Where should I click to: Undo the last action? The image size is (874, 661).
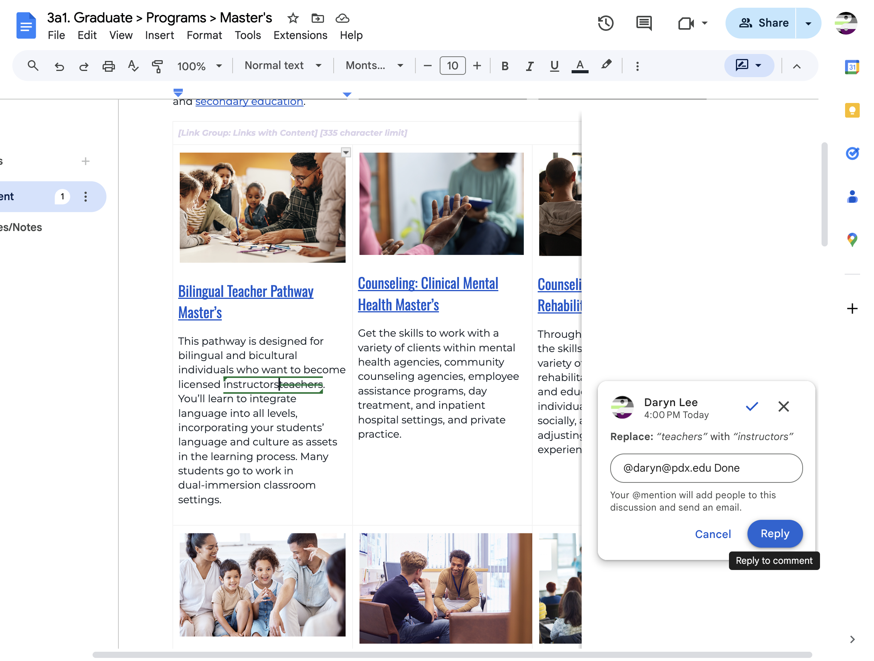click(59, 66)
